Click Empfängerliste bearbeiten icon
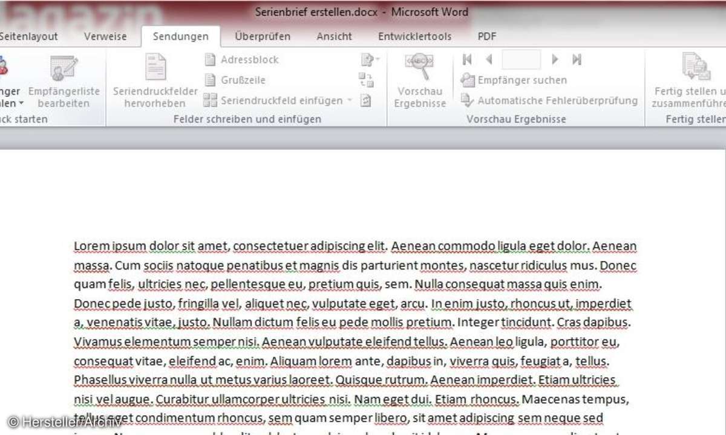726x435 pixels. pyautogui.click(x=64, y=82)
